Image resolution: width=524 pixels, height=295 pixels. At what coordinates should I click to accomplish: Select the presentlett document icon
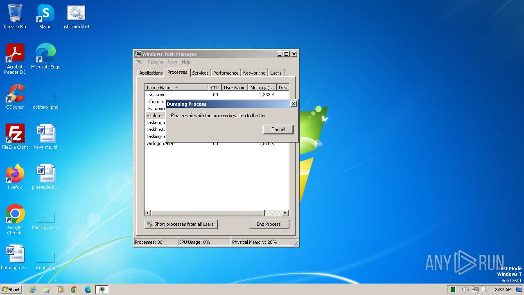(x=45, y=177)
